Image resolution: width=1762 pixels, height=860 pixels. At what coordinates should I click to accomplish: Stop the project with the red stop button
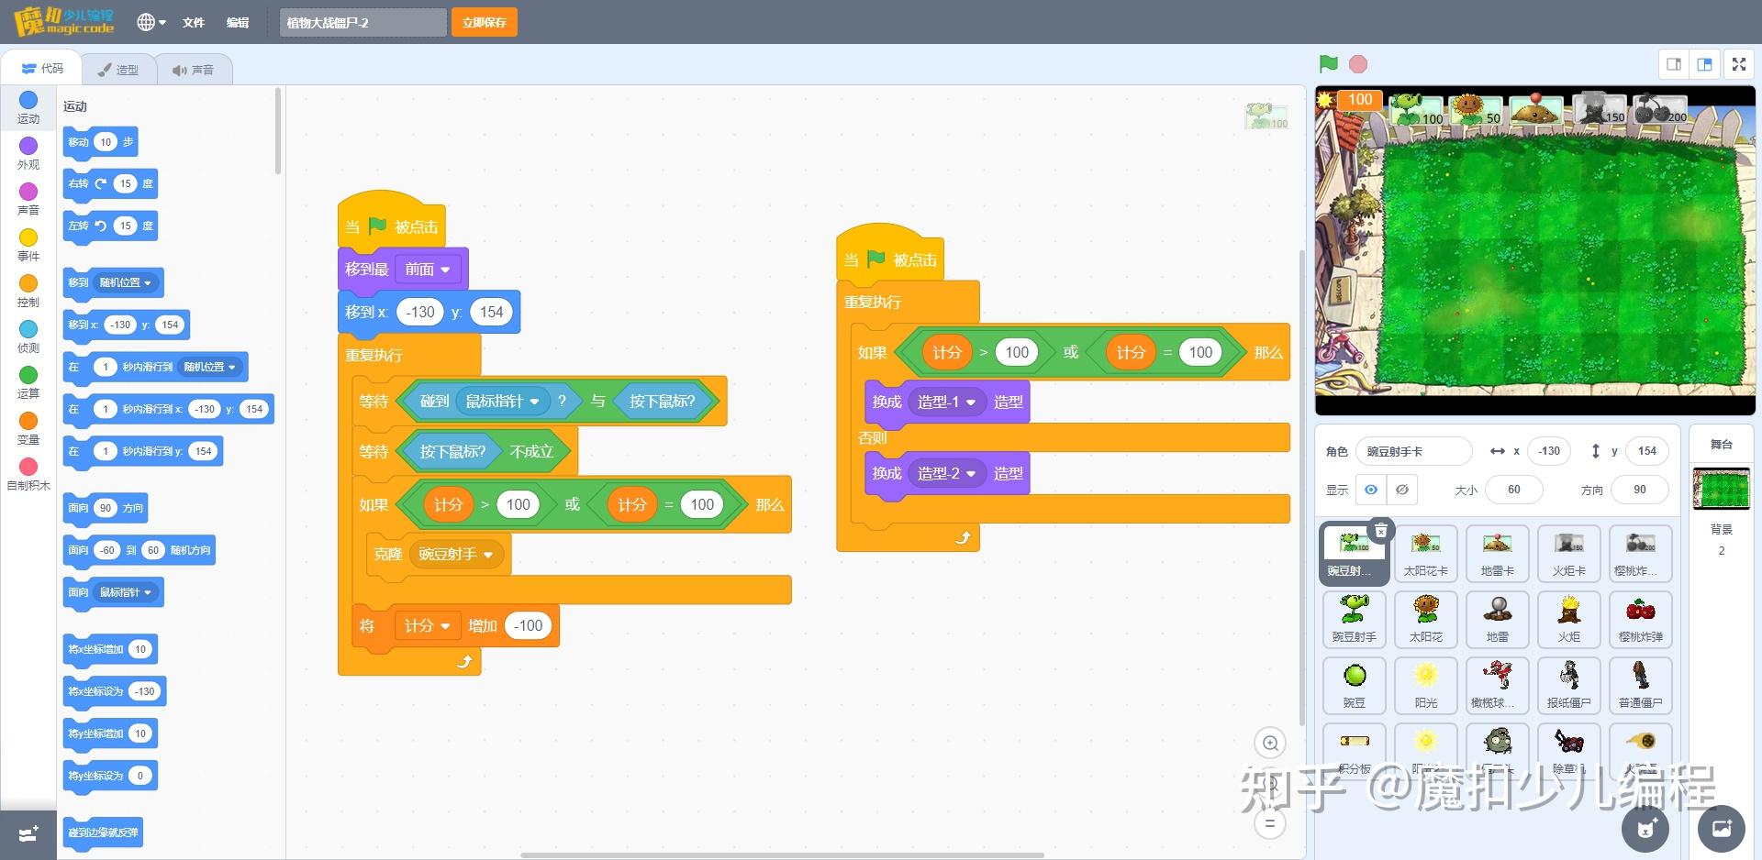1358,64
